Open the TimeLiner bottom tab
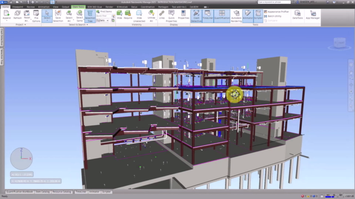This screenshot has width=355, height=199. click(81, 192)
